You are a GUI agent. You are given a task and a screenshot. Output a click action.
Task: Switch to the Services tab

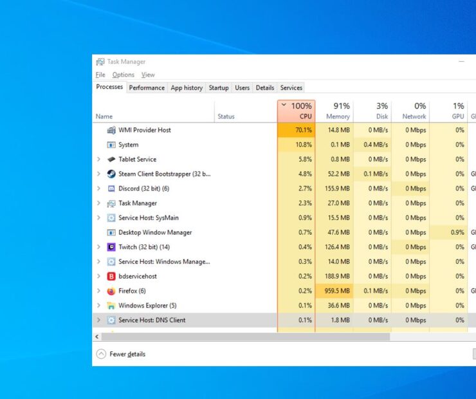(x=291, y=88)
